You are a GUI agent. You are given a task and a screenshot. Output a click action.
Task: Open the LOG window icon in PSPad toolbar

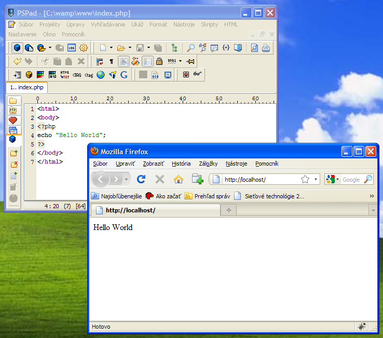[72, 48]
